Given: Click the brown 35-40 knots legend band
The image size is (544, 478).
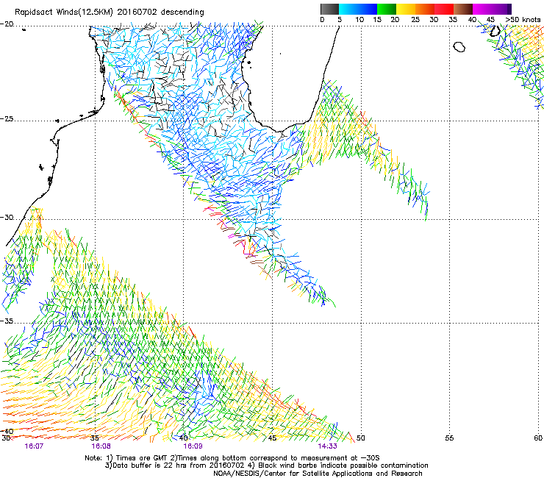Looking at the screenshot, I should [463, 9].
